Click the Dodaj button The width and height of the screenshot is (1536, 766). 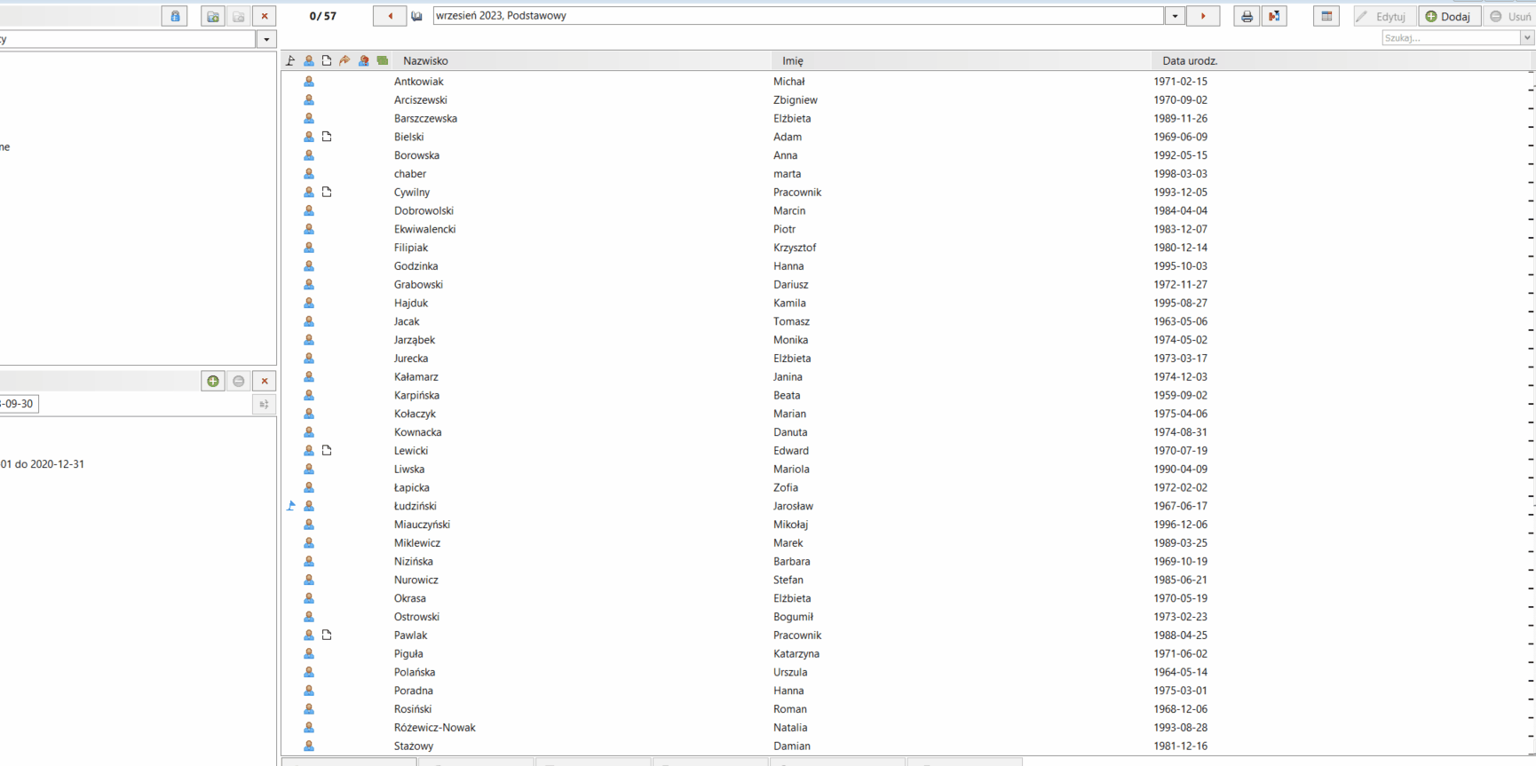point(1448,16)
